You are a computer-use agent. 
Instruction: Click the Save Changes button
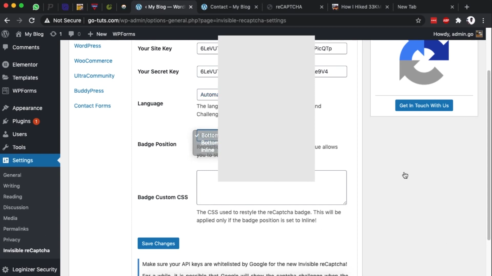coord(158,243)
